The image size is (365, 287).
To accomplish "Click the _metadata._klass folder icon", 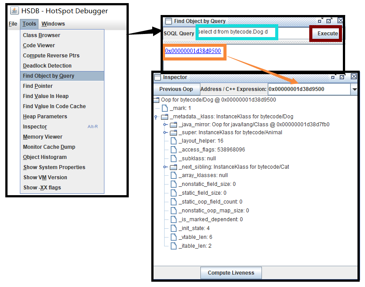I will click(x=165, y=117).
